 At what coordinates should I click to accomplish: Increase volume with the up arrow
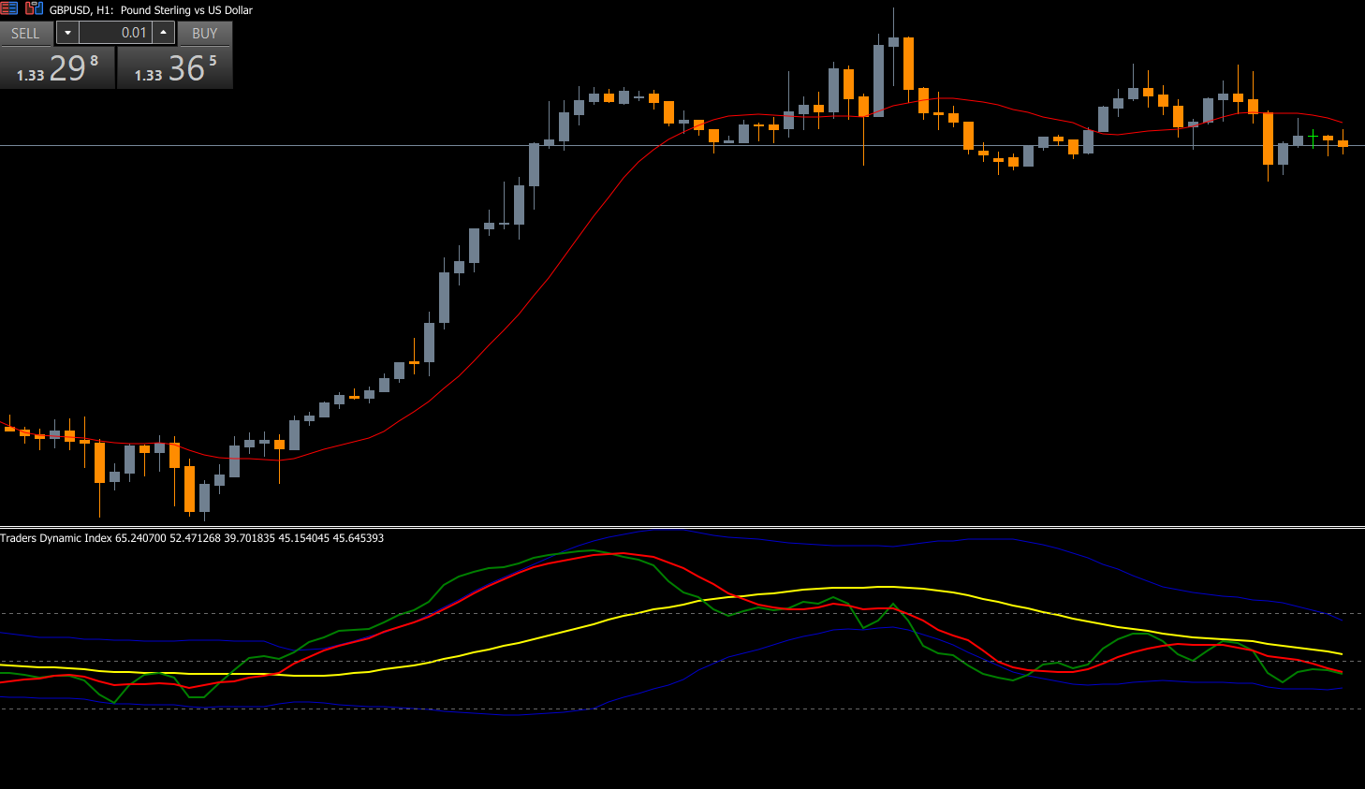point(164,33)
